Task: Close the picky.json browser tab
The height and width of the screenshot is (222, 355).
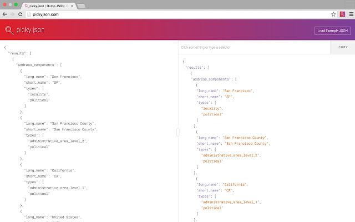Action: point(72,6)
